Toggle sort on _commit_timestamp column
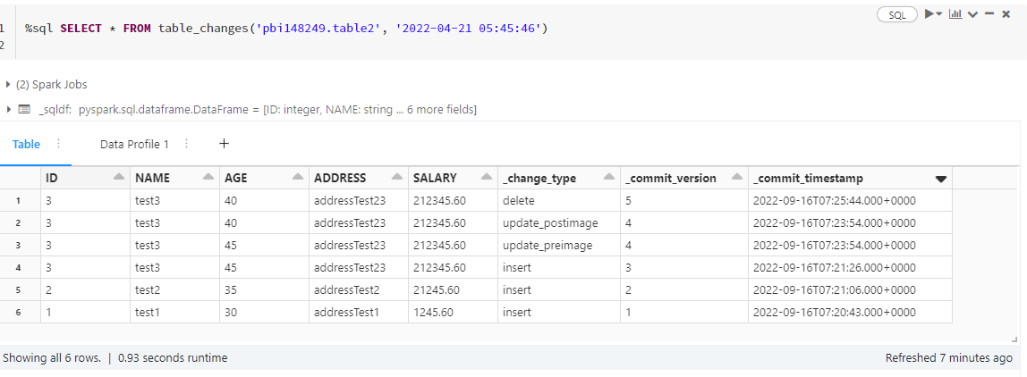 click(940, 179)
